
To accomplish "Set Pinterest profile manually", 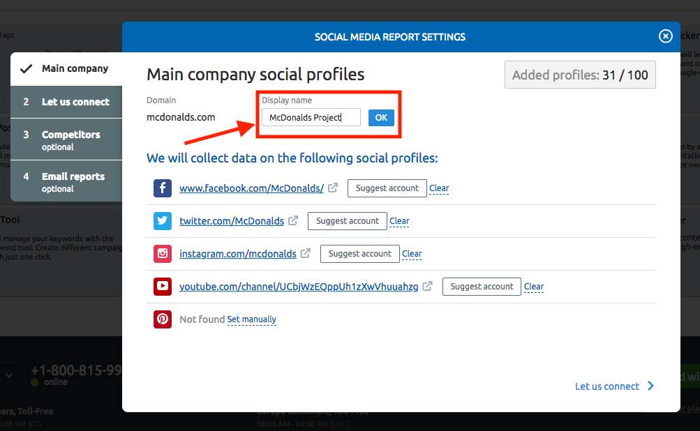I will pos(252,319).
